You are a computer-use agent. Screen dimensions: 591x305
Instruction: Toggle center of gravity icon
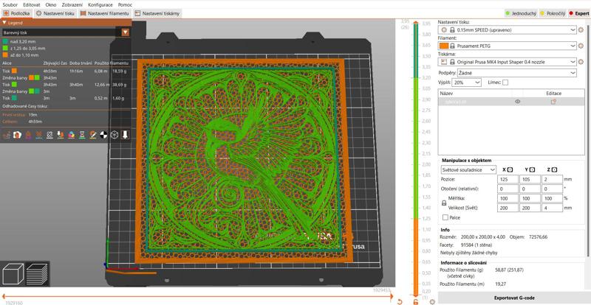click(x=103, y=135)
